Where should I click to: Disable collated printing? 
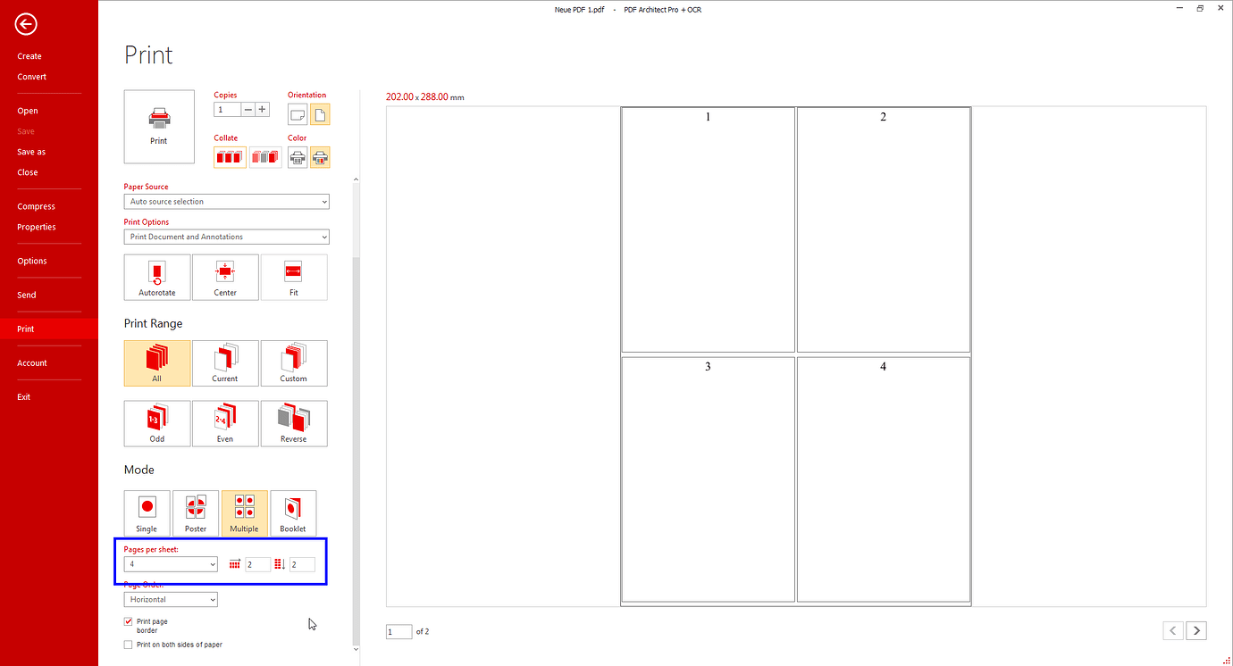(x=265, y=157)
